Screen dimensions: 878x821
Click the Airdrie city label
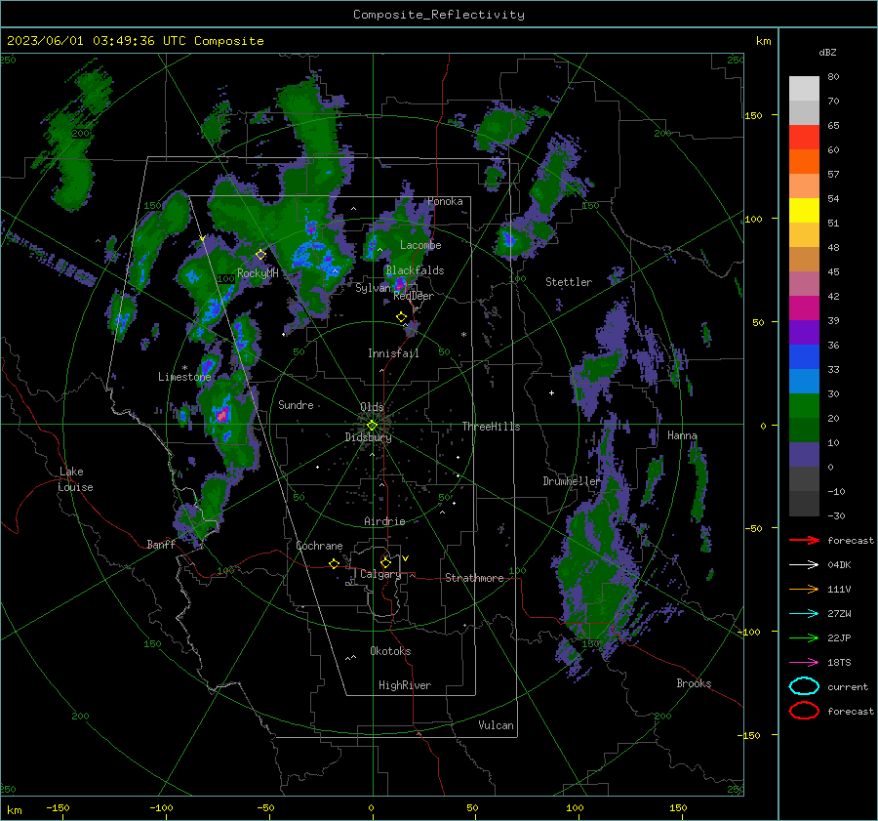pyautogui.click(x=384, y=521)
